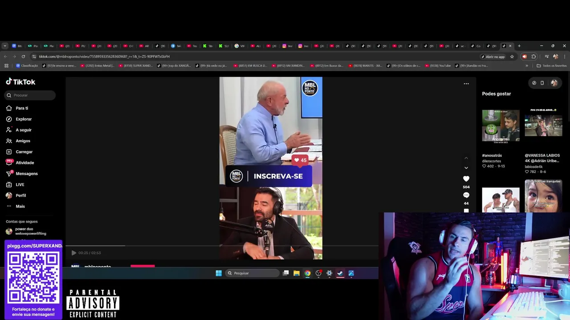Open the browser extensions puzzle icon
The image size is (570, 320).
point(533,56)
